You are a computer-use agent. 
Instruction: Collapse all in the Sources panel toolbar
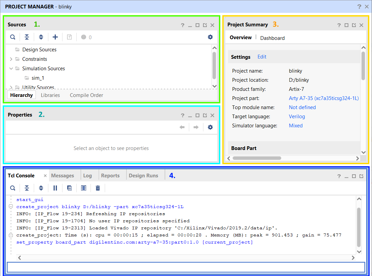27,37
